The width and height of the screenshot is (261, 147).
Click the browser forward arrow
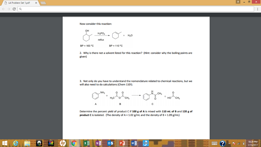coord(8,9)
